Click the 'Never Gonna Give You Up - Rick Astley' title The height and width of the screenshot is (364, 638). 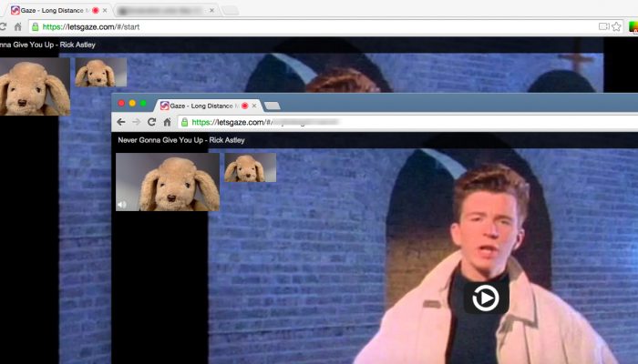point(181,140)
